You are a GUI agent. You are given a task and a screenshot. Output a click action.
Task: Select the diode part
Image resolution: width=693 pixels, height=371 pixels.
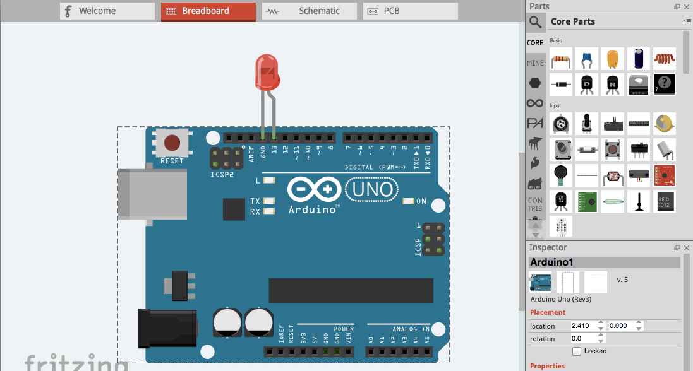[561, 85]
